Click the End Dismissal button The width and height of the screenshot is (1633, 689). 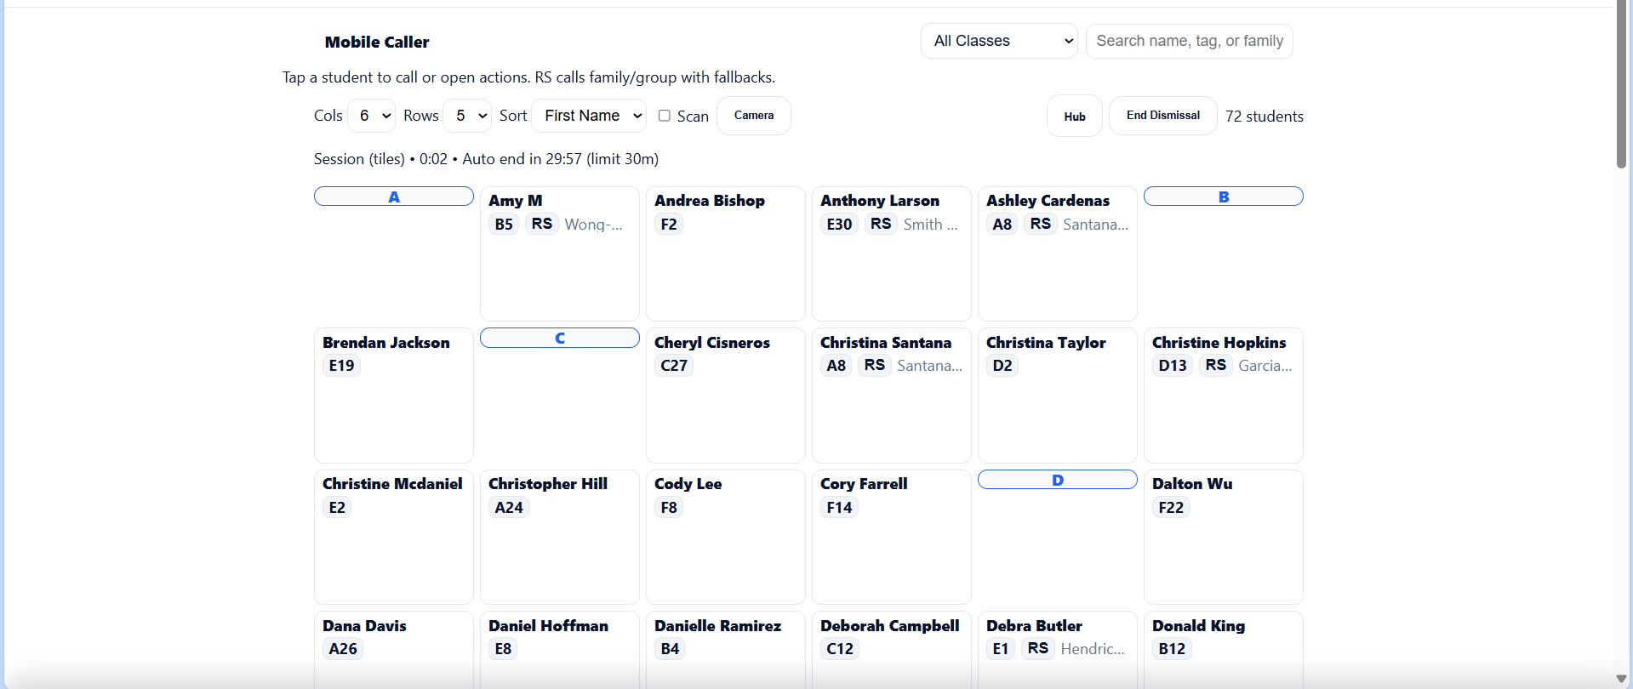(1162, 116)
